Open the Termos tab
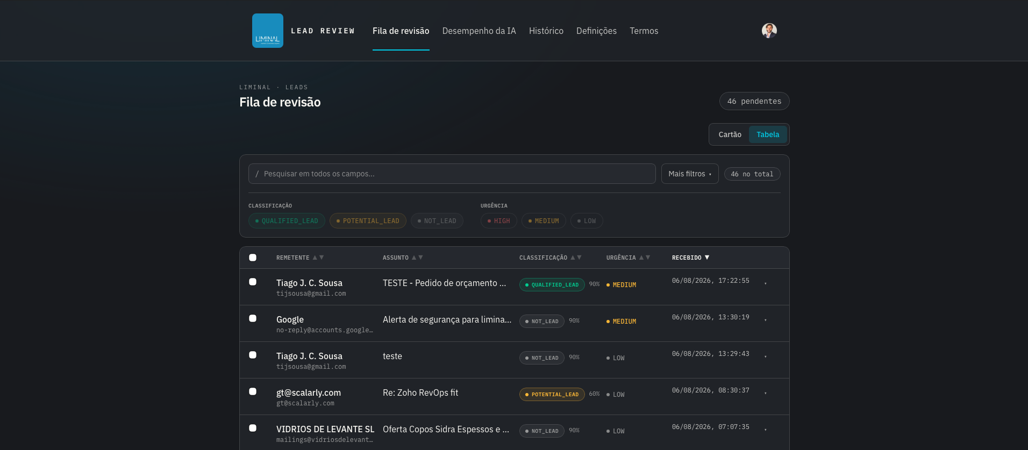Viewport: 1028px width, 450px height. click(644, 31)
